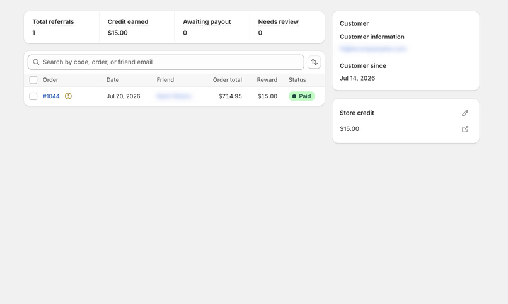The height and width of the screenshot is (304, 508).
Task: Sort by the Order total column header
Action: [x=227, y=80]
